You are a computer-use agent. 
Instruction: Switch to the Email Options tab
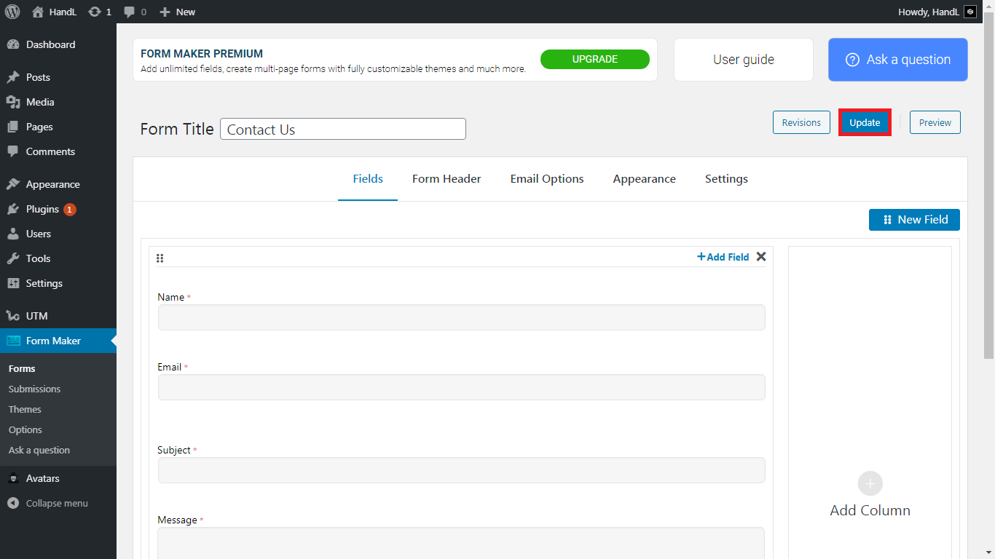point(546,179)
